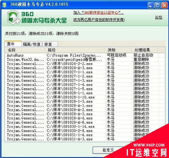Switch to the 查杀 tab

point(13,44)
